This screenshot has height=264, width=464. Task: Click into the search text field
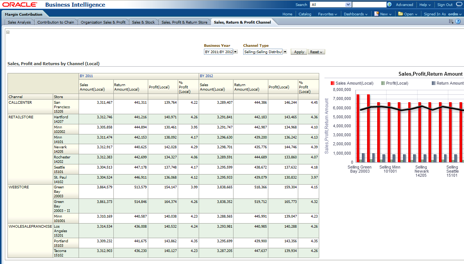tap(369, 5)
